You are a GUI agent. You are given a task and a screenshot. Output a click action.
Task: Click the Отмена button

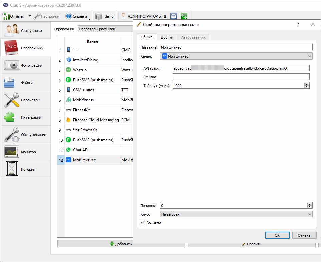[x=304, y=235]
